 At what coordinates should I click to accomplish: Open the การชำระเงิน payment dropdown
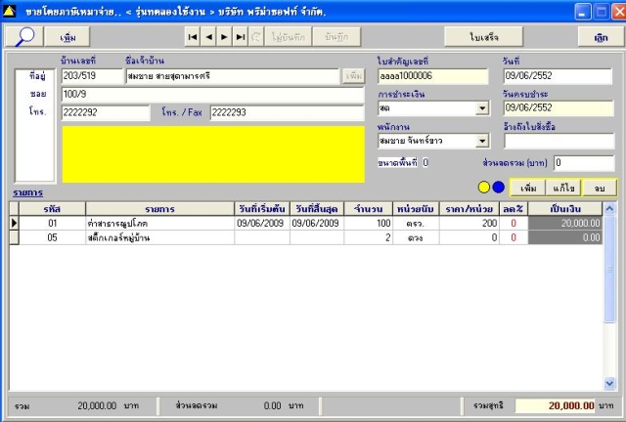[x=482, y=108]
